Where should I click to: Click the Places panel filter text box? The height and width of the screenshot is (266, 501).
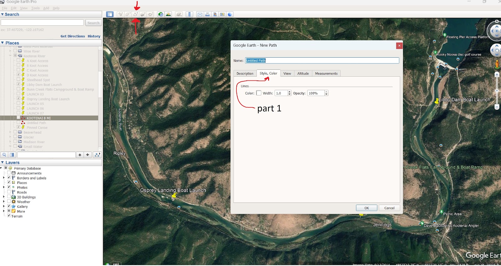coord(46,155)
